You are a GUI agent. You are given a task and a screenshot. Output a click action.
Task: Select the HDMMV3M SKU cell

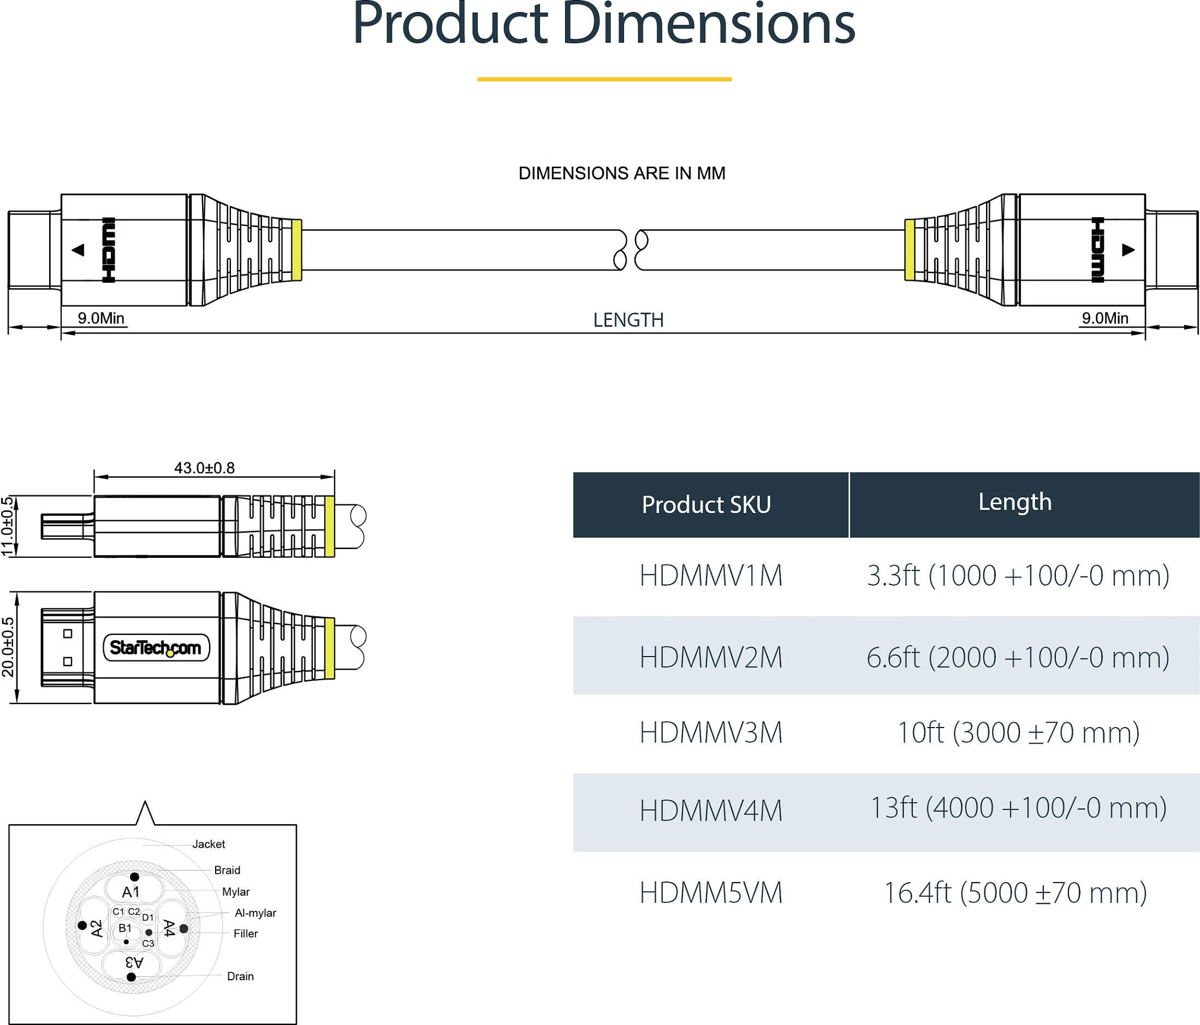click(x=711, y=733)
